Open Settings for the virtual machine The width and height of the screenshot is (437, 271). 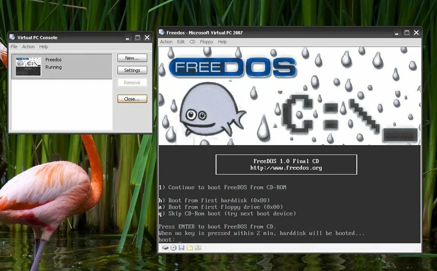click(x=132, y=70)
